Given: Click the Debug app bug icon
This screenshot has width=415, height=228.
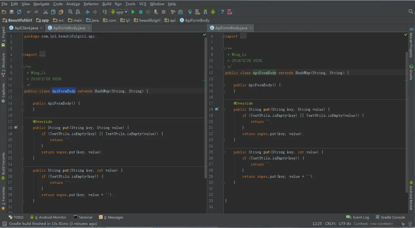Looking at the screenshot, I should [x=141, y=12].
